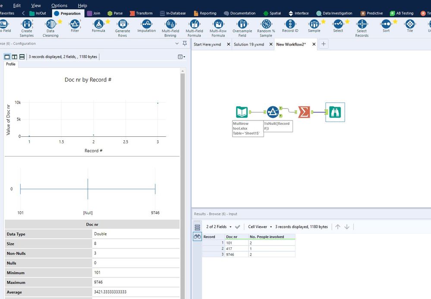
Task: Open the Edit menu
Action: tap(17, 6)
